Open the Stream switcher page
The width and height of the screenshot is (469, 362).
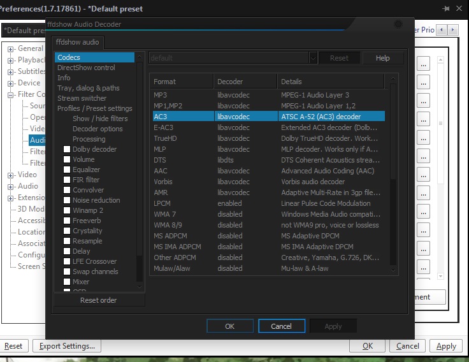(82, 98)
